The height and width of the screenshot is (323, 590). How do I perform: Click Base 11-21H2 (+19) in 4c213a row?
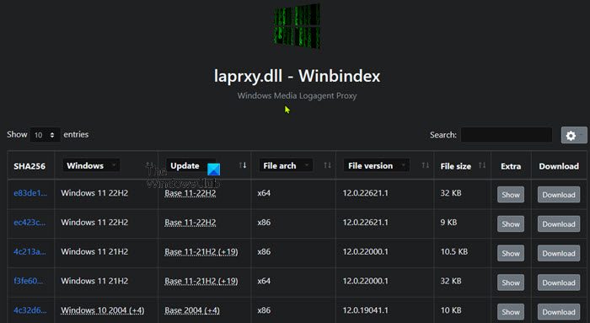pyautogui.click(x=201, y=252)
